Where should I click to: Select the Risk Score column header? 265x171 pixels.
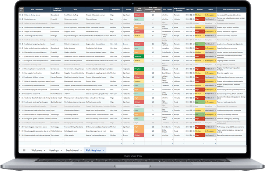click(x=153, y=10)
